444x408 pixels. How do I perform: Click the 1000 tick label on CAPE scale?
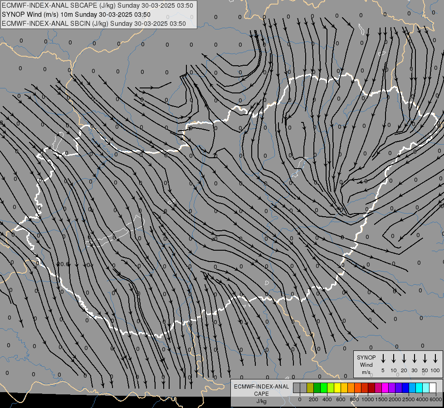point(368,399)
